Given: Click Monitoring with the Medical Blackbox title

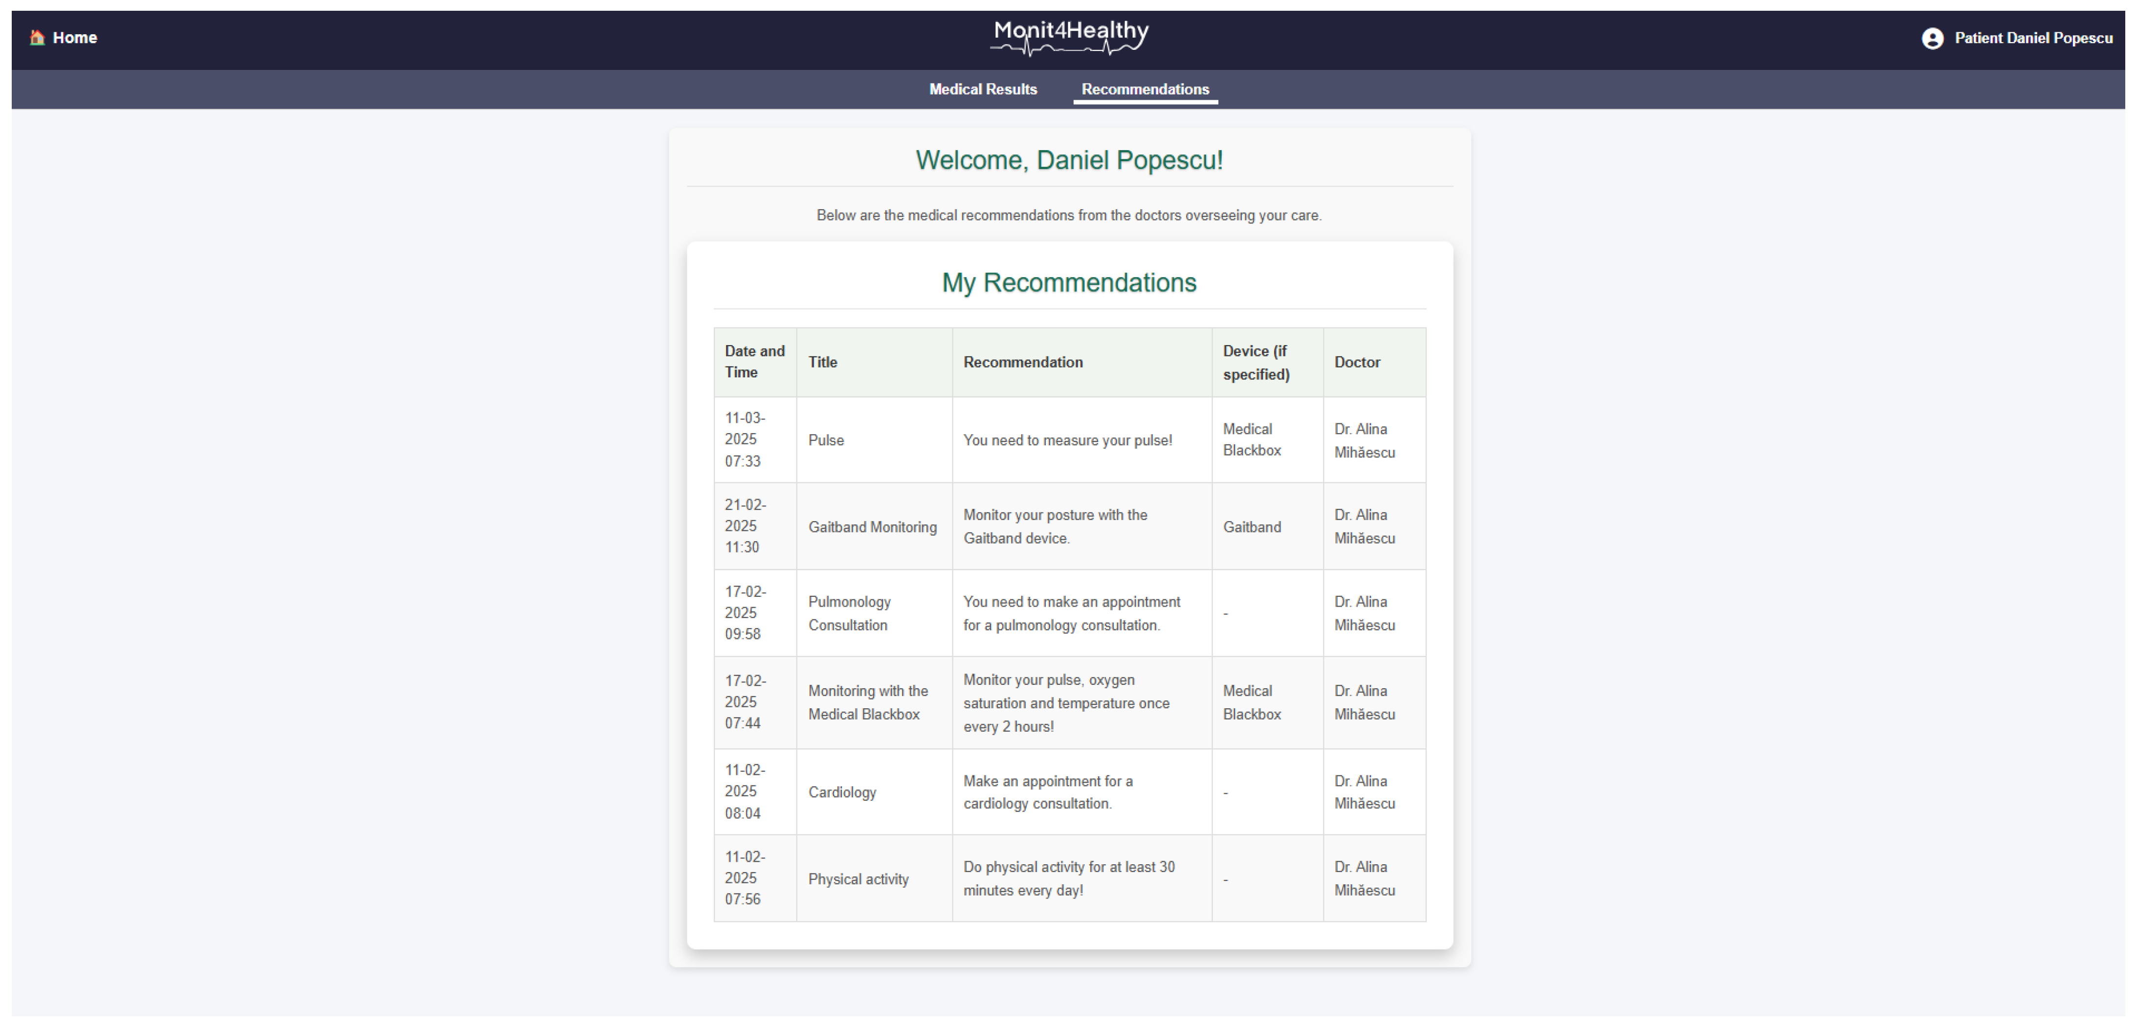Looking at the screenshot, I should coord(867,702).
